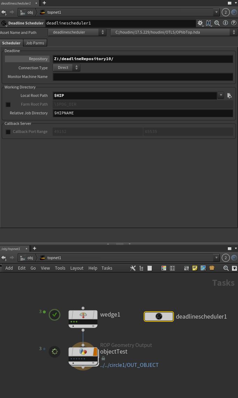
Task: Open the Tasks menu
Action: click(107, 268)
